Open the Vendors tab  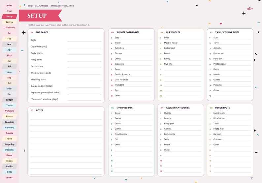pos(9,111)
